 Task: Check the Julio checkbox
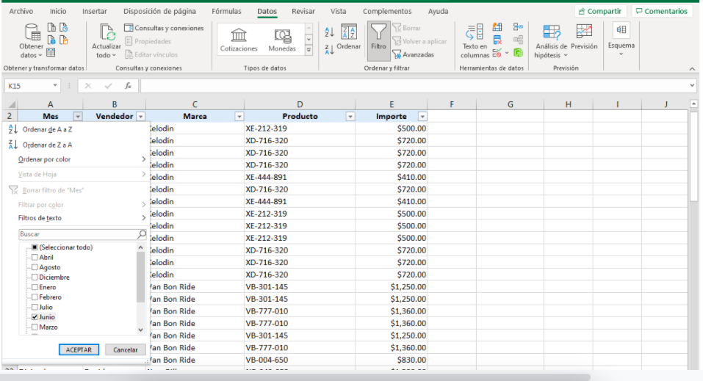pyautogui.click(x=35, y=307)
